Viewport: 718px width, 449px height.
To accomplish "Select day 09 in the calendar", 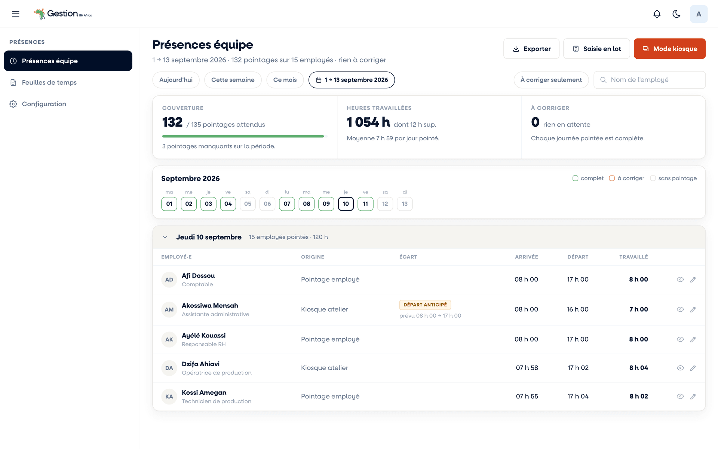I will pos(326,204).
